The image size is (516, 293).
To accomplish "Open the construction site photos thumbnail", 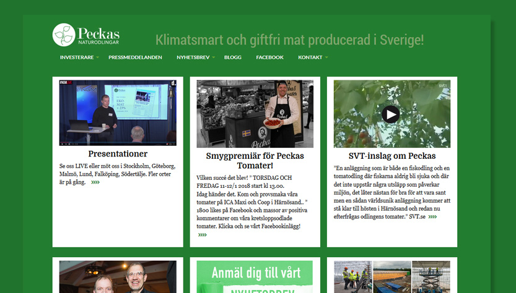I will 392,276.
